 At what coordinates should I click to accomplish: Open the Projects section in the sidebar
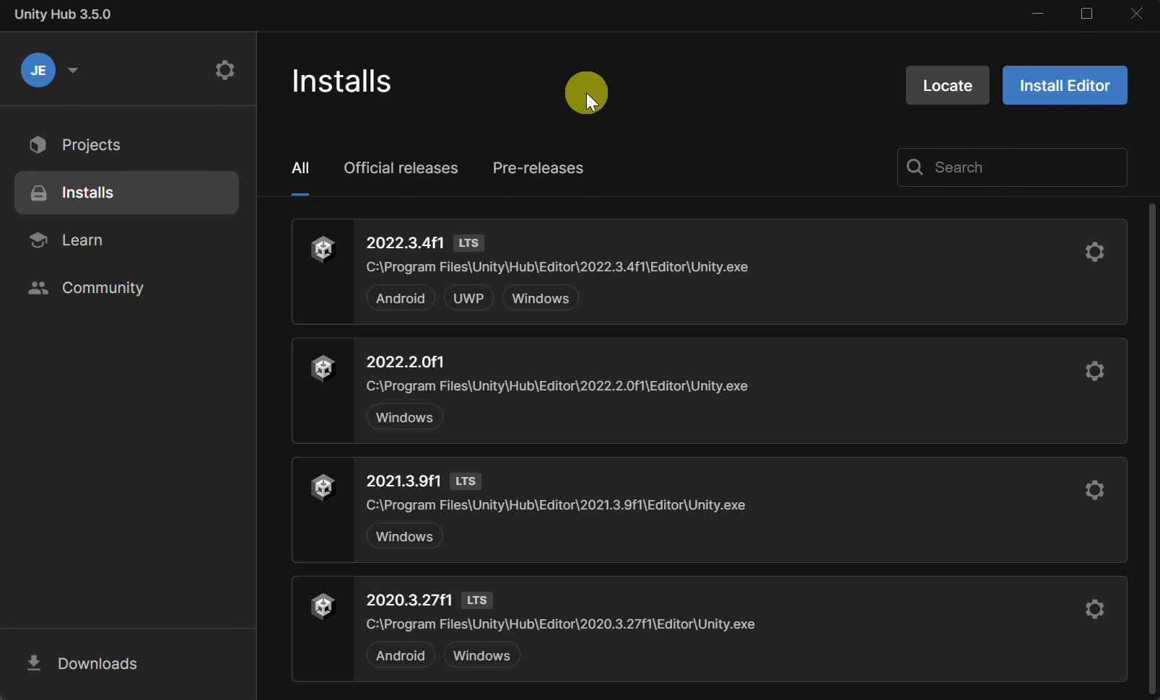90,144
